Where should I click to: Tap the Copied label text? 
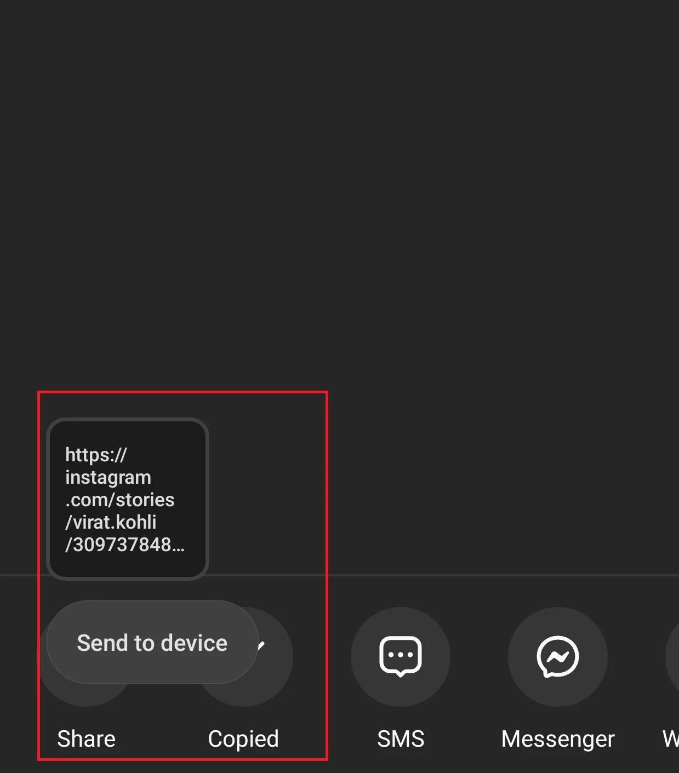[243, 738]
